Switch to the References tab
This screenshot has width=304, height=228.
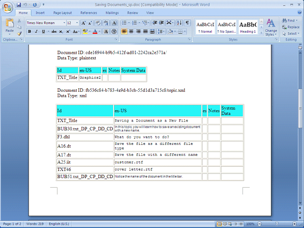89,13
